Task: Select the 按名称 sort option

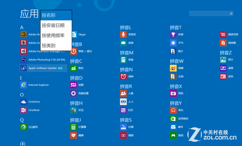Action: (56, 15)
